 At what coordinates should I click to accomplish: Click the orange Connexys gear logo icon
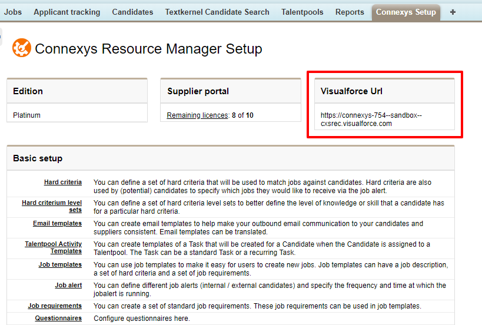click(22, 48)
